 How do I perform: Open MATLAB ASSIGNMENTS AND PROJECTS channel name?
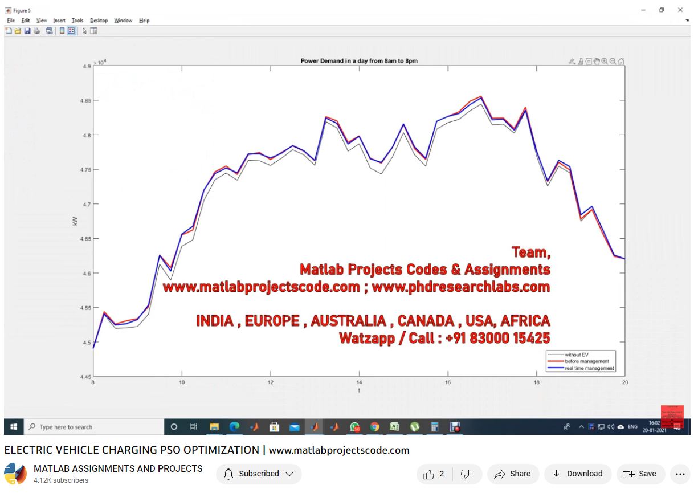tap(118, 468)
